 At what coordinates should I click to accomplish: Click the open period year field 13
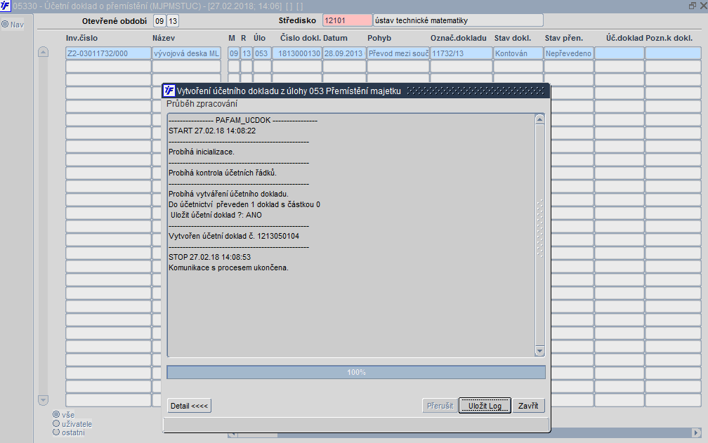click(x=173, y=21)
